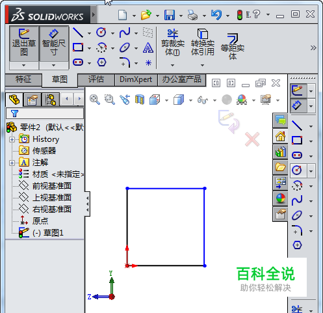
Task: Open the display style cube dropdown arrow
Action: click(190, 100)
